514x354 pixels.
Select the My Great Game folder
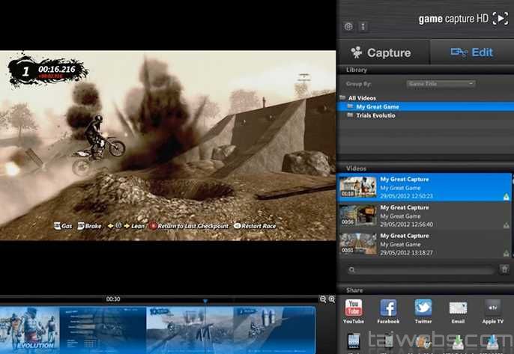377,107
